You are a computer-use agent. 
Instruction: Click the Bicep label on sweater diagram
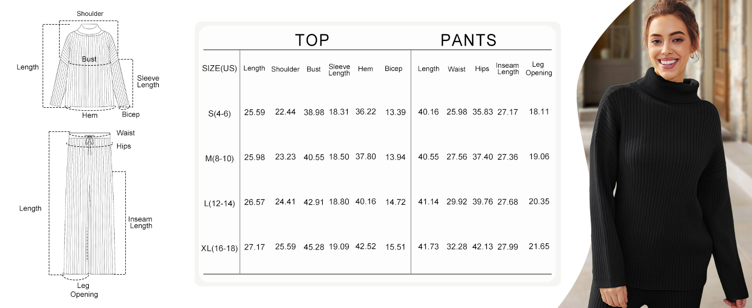[x=130, y=114]
